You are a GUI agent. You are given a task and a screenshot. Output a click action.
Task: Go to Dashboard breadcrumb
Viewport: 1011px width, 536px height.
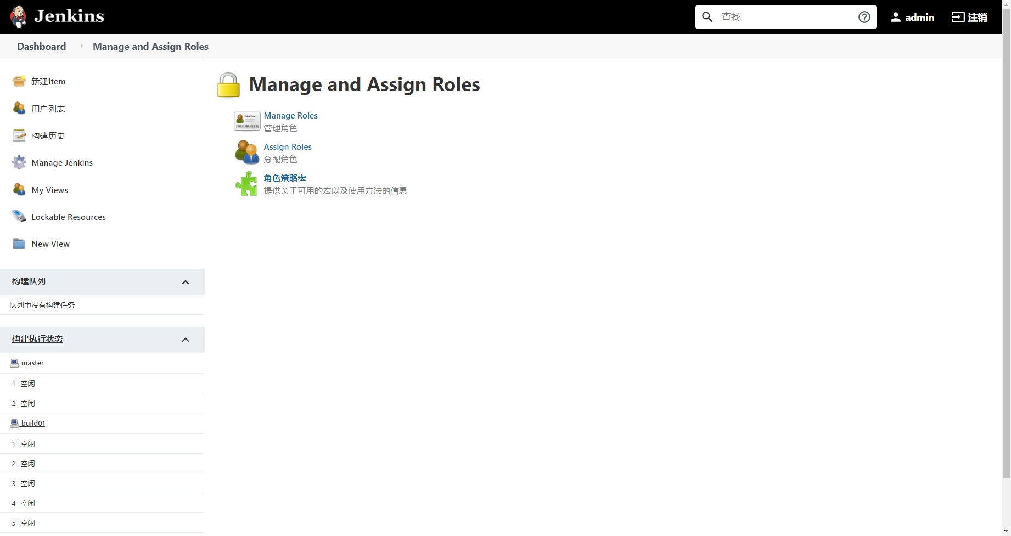point(42,47)
